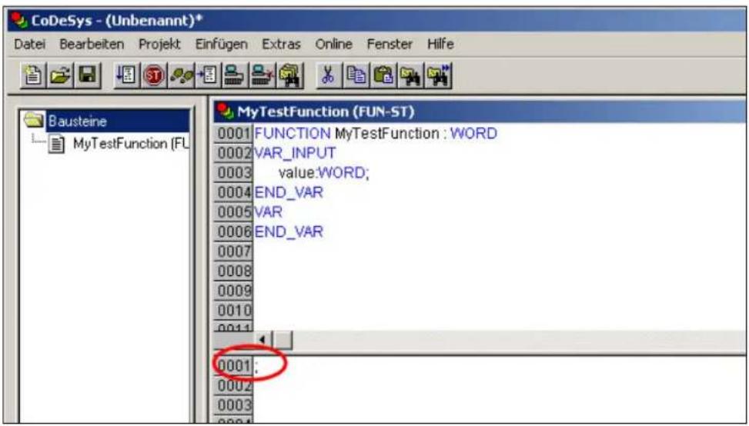Place cursor on the VAR_INPUT line

[295, 153]
